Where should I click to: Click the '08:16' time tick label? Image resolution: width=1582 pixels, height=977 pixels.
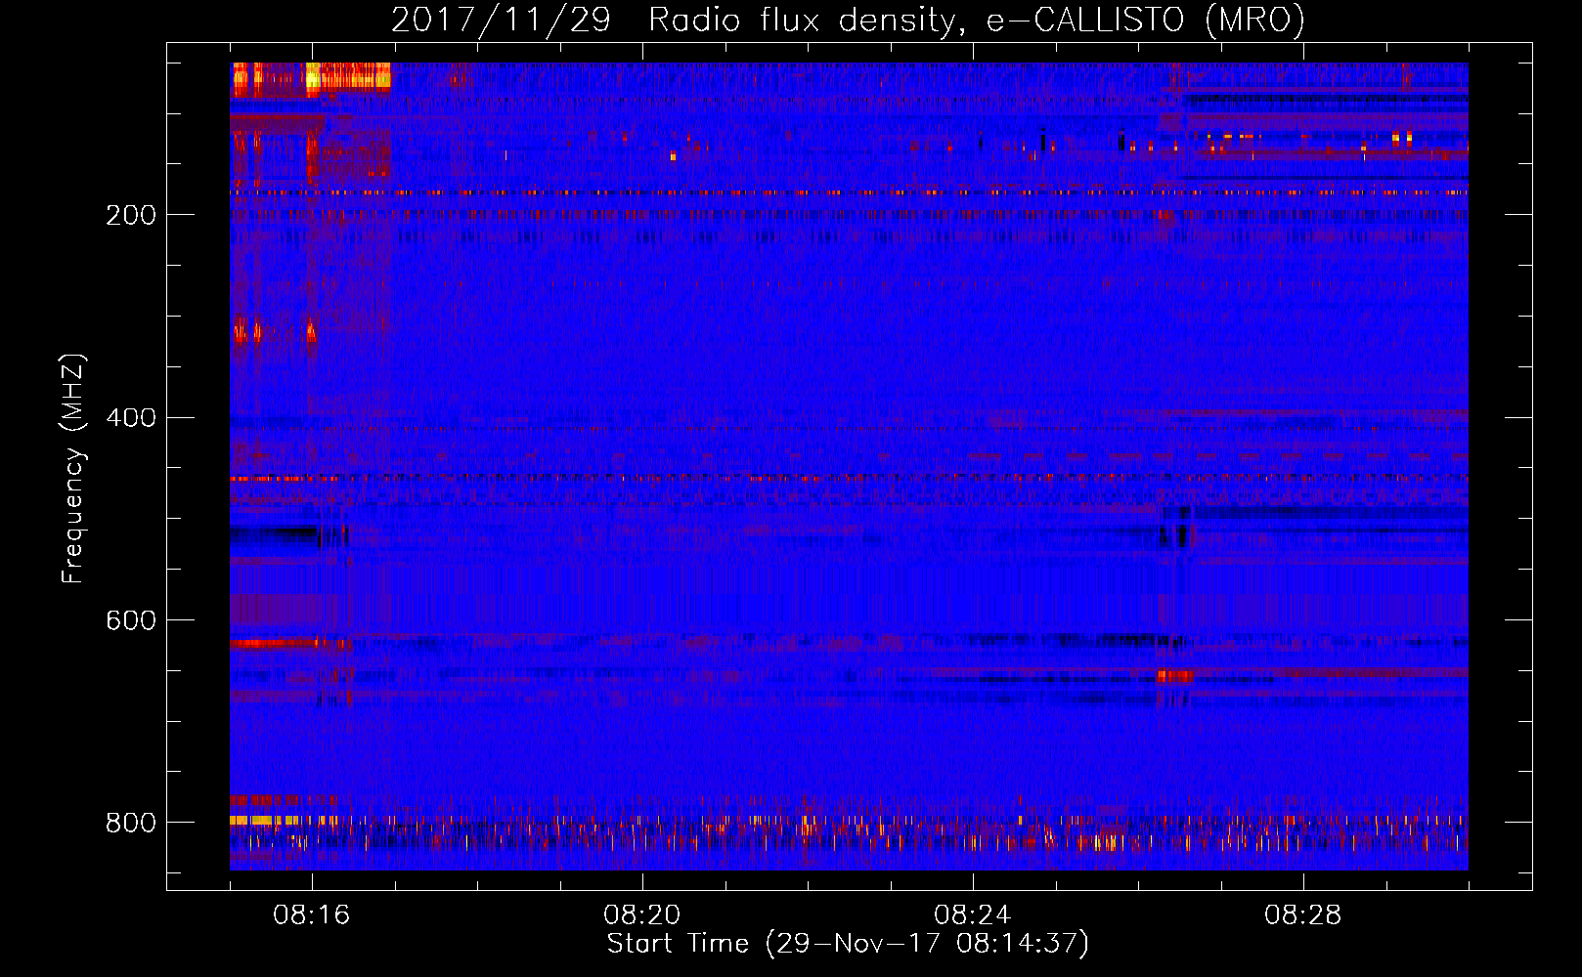pyautogui.click(x=312, y=915)
